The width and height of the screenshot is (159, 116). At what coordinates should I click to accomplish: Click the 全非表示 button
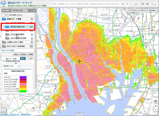click(x=23, y=54)
